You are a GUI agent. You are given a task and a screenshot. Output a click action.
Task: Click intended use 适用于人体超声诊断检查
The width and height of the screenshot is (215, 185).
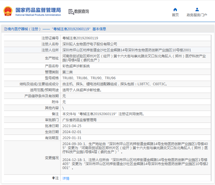(x=82, y=90)
